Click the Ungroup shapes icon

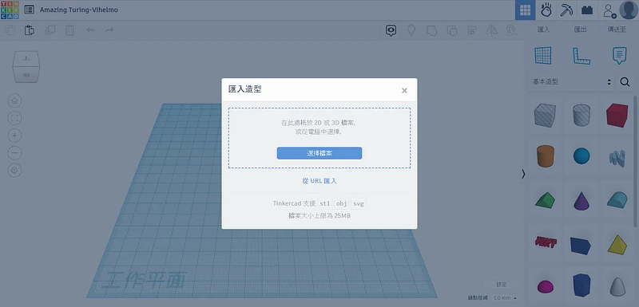tap(451, 30)
